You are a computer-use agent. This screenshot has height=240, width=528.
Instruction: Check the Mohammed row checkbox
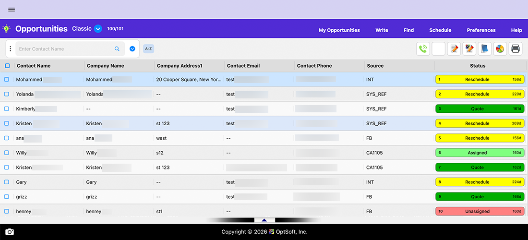tap(6, 79)
